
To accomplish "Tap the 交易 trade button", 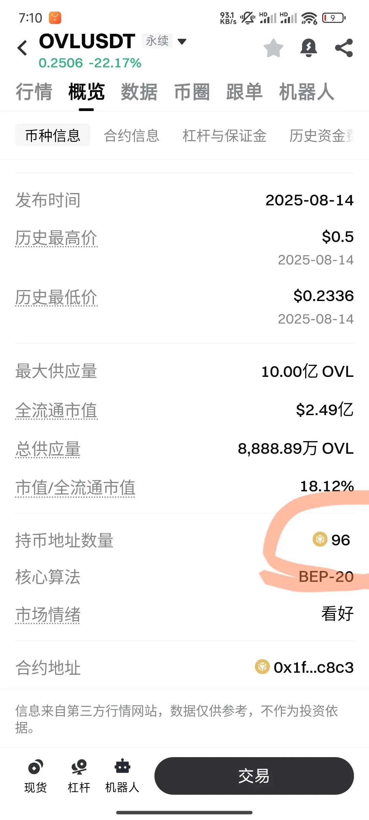I will 254,776.
